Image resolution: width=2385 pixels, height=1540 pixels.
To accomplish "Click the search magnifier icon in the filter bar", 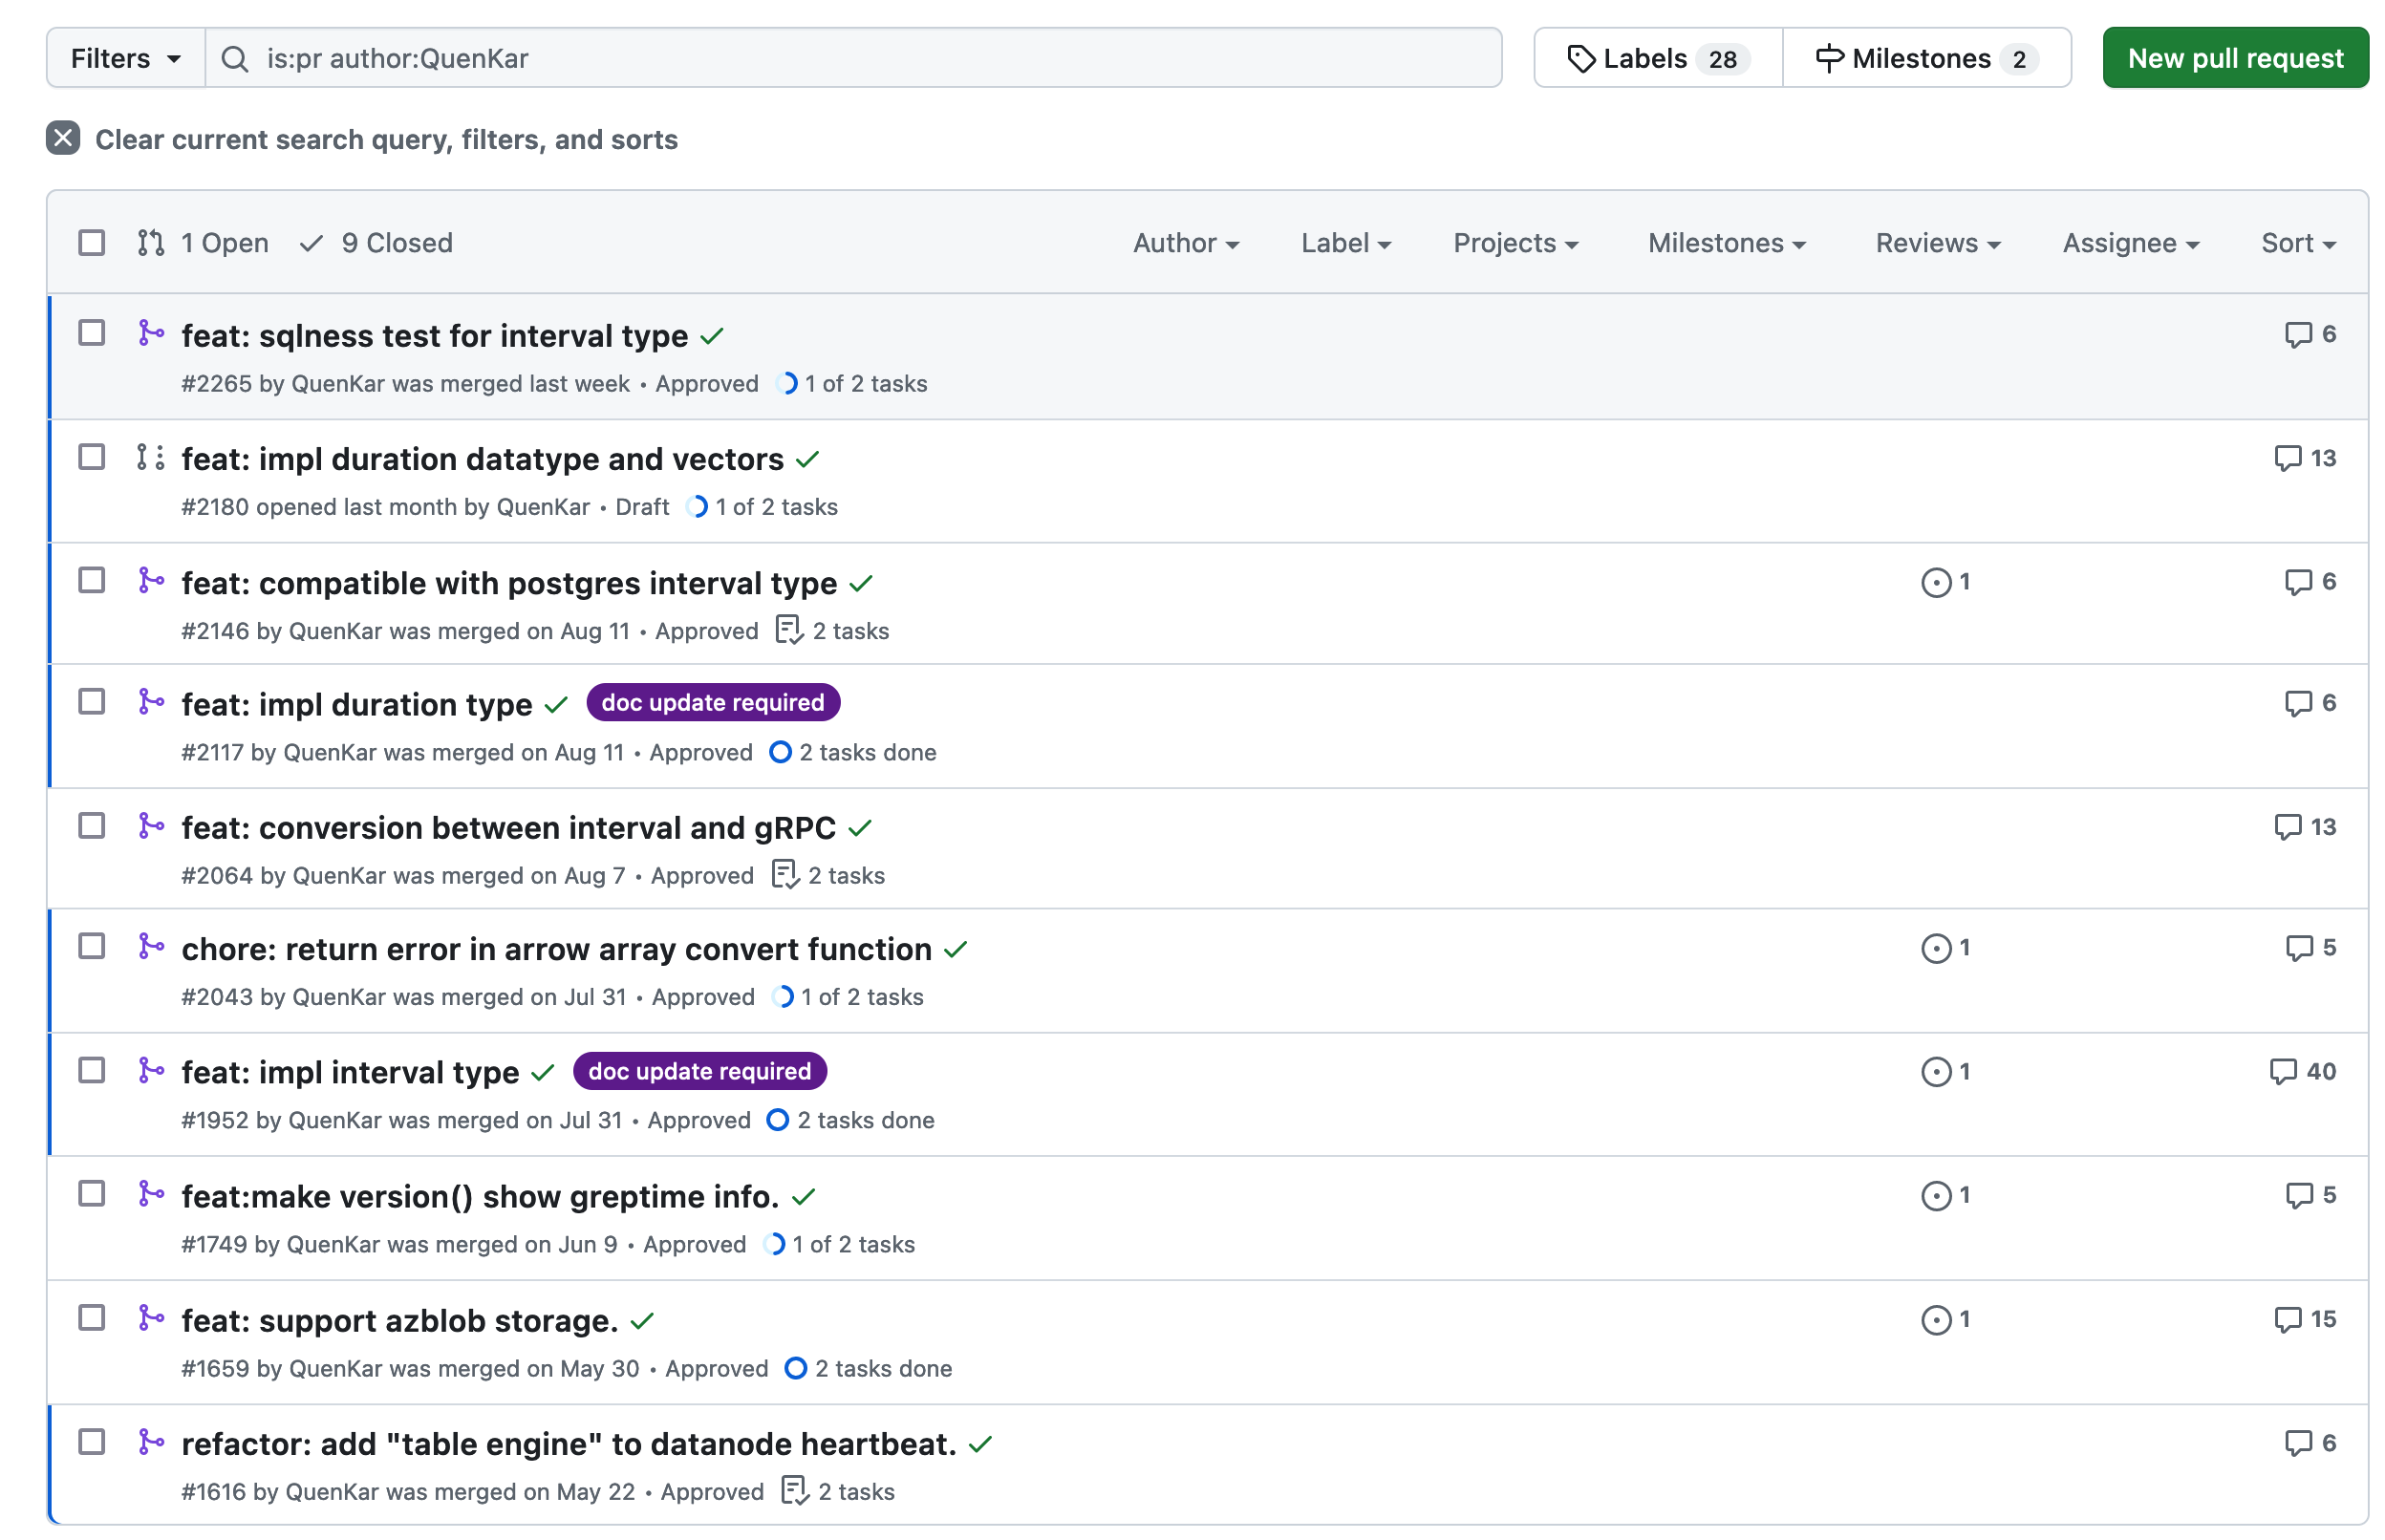I will tap(235, 58).
